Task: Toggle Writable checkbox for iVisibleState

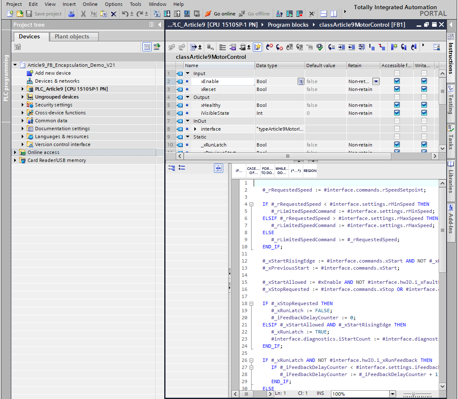Action: point(424,113)
